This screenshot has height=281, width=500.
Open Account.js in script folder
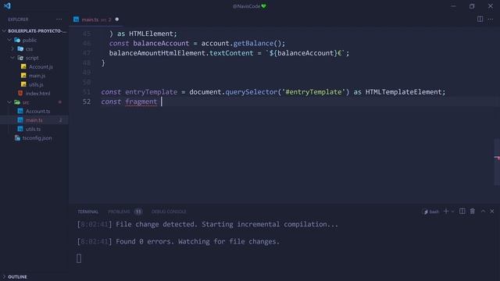coord(41,66)
